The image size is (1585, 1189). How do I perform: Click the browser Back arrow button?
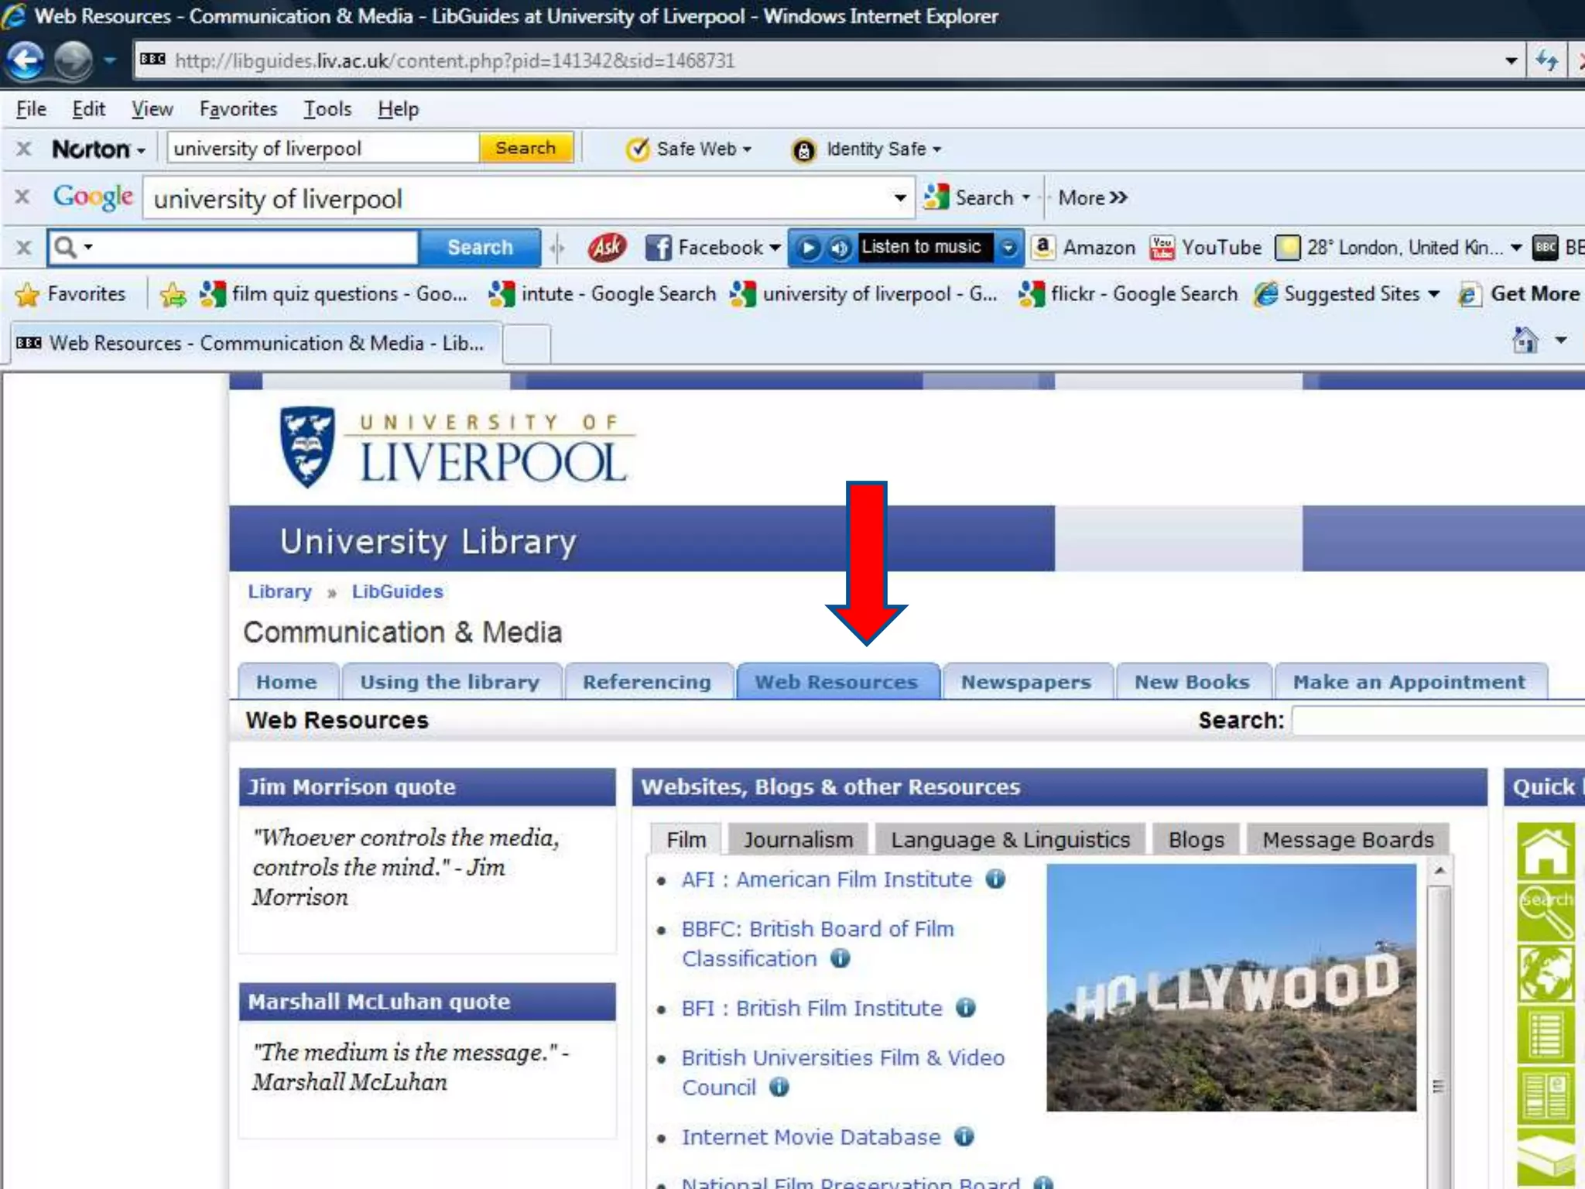coord(26,60)
